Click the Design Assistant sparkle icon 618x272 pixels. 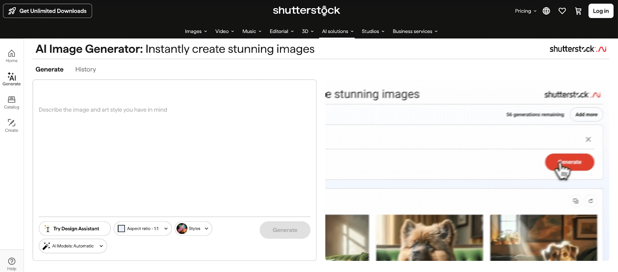pyautogui.click(x=47, y=229)
